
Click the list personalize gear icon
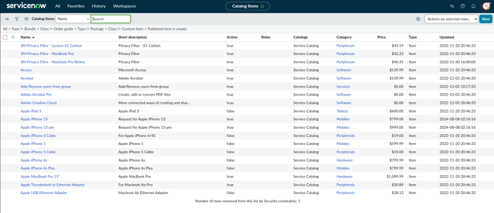pyautogui.click(x=418, y=19)
